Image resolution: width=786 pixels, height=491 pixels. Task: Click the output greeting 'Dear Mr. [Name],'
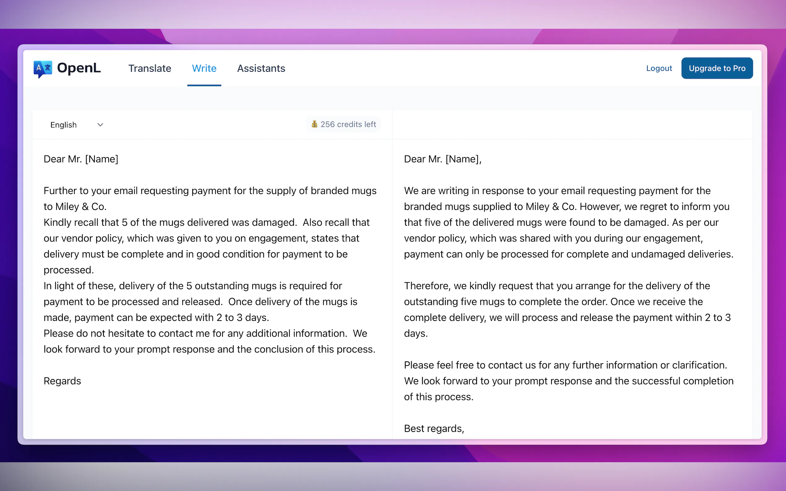click(443, 159)
